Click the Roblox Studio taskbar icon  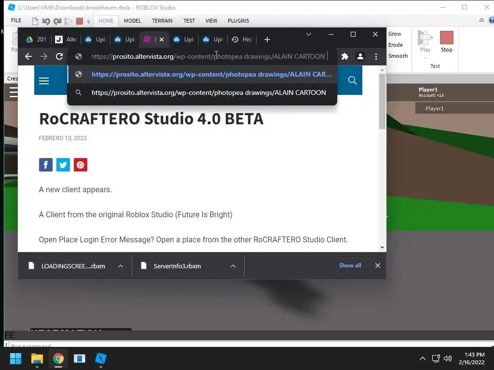(101, 358)
